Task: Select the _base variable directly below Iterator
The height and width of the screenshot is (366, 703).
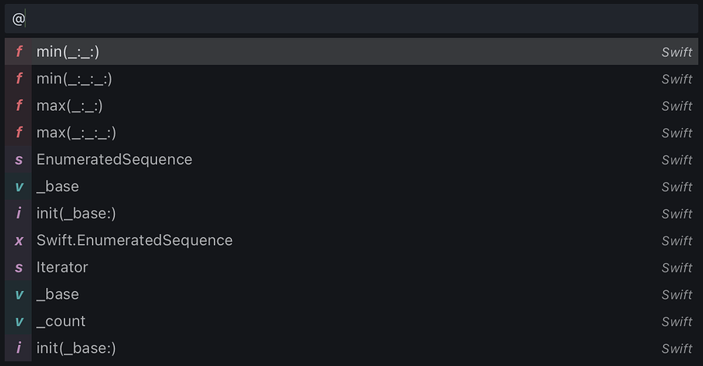Action: click(58, 294)
